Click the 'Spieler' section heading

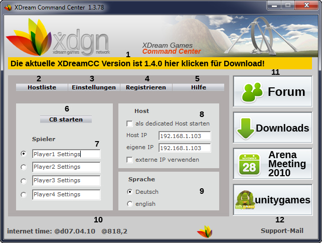coord(44,139)
